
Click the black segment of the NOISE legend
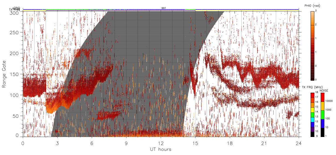(x=323, y=132)
